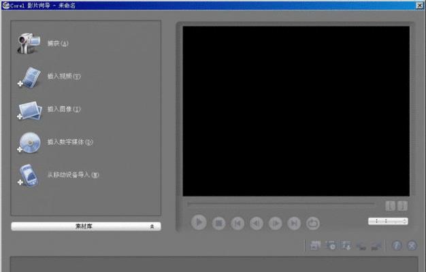
Task: Click the Corel title bar icon
Action: pos(5,5)
